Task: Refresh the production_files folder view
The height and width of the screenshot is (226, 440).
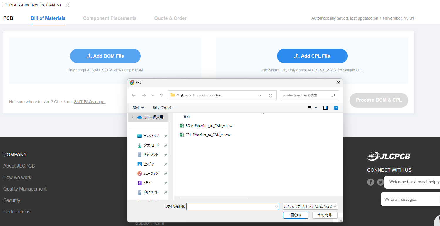Action: pyautogui.click(x=271, y=95)
